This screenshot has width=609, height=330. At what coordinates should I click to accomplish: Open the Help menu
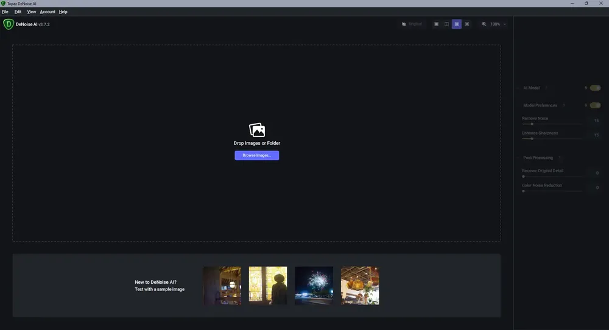point(63,12)
